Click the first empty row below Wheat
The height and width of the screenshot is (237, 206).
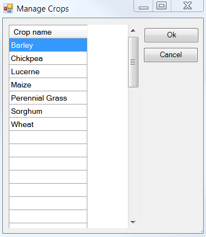click(48, 137)
